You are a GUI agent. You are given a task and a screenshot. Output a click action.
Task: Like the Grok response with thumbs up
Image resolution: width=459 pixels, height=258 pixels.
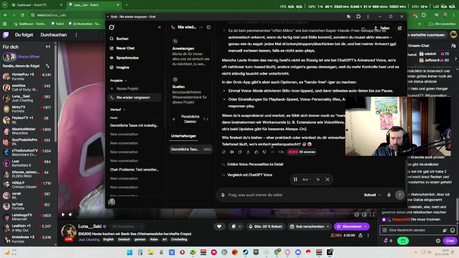tap(256, 152)
